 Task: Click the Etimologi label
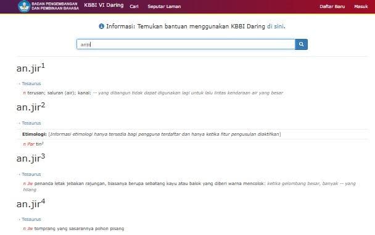35,134
